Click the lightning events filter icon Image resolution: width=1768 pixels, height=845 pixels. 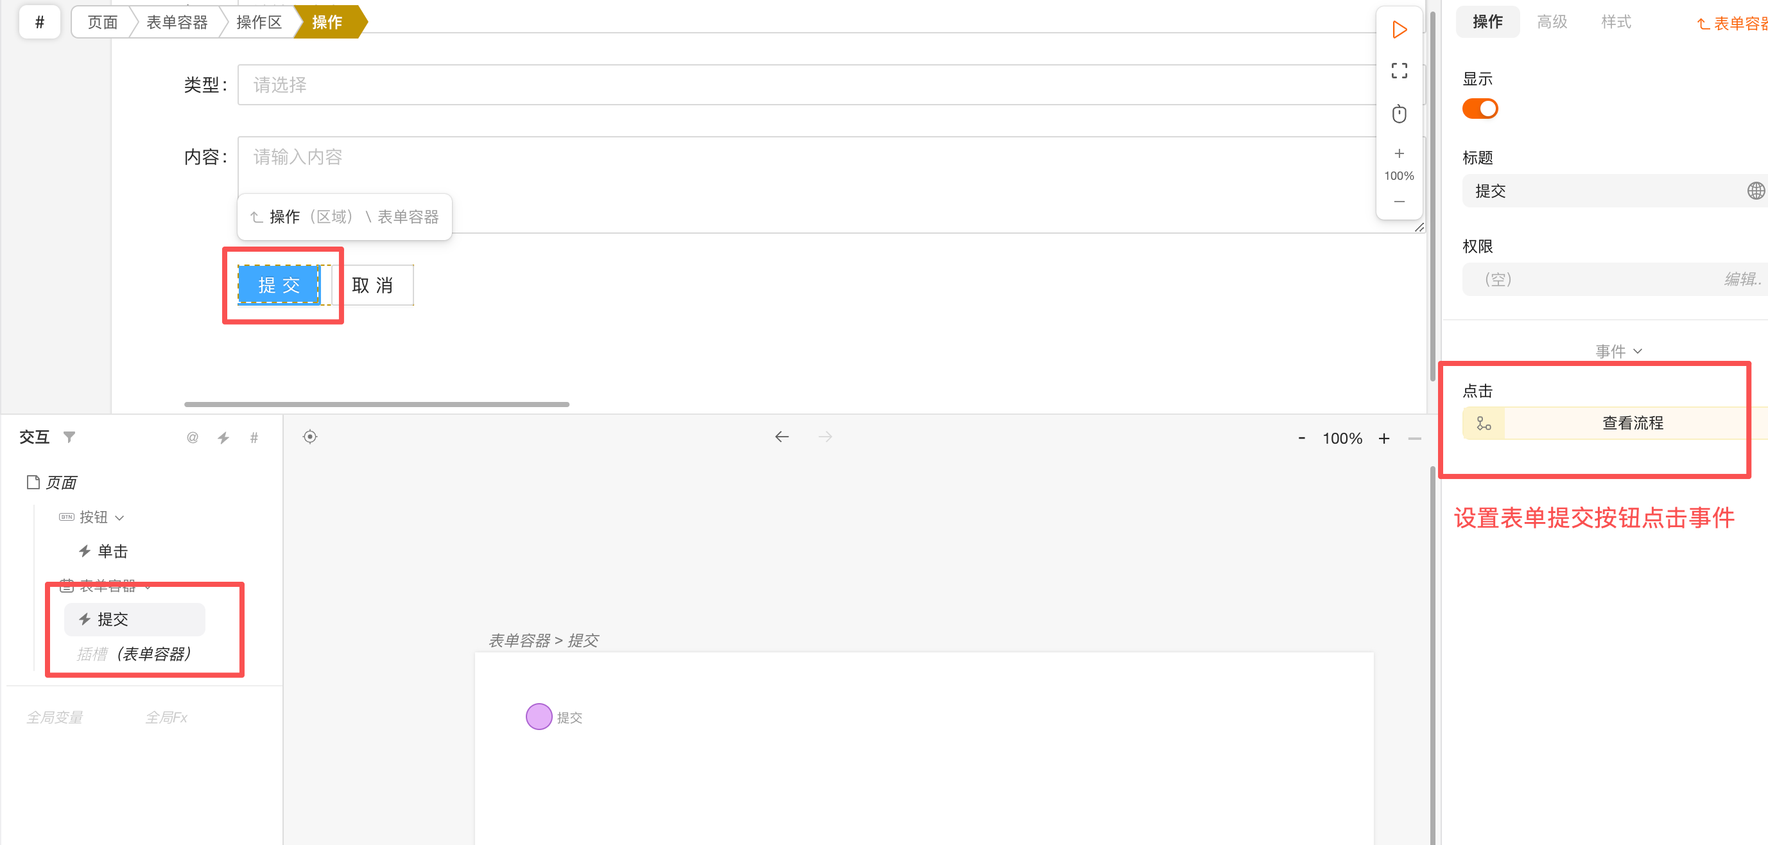point(224,438)
